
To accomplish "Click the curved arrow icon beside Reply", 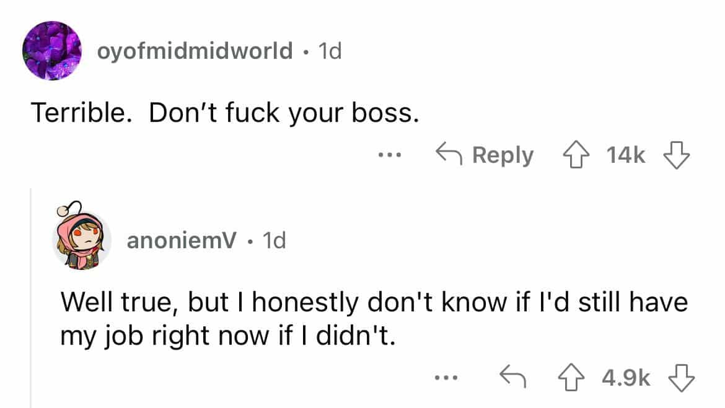I will (450, 155).
